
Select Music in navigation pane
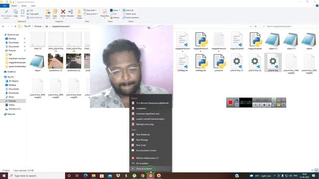pyautogui.click(x=11, y=97)
